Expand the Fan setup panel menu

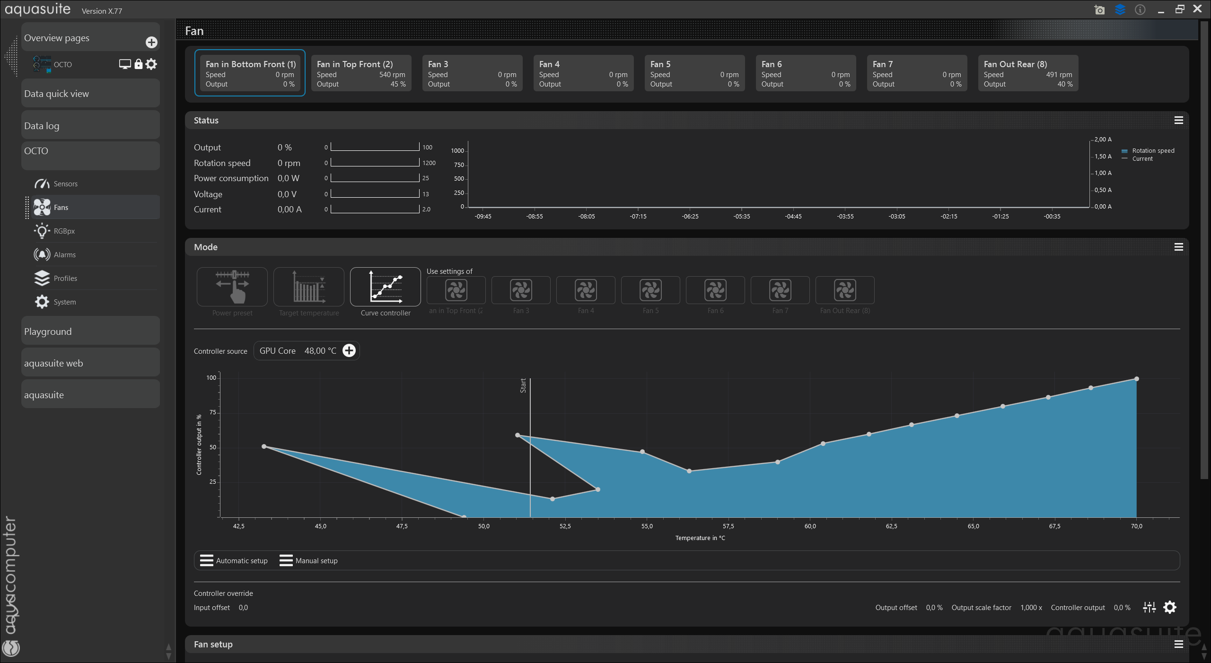tap(1178, 644)
